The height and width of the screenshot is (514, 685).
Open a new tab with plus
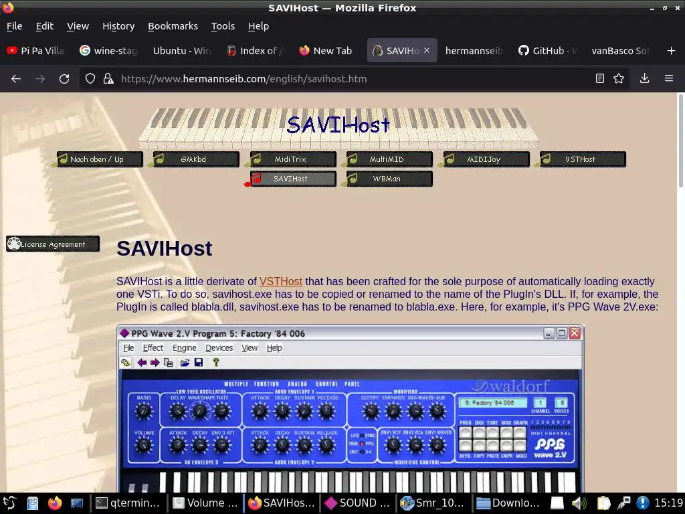point(672,51)
